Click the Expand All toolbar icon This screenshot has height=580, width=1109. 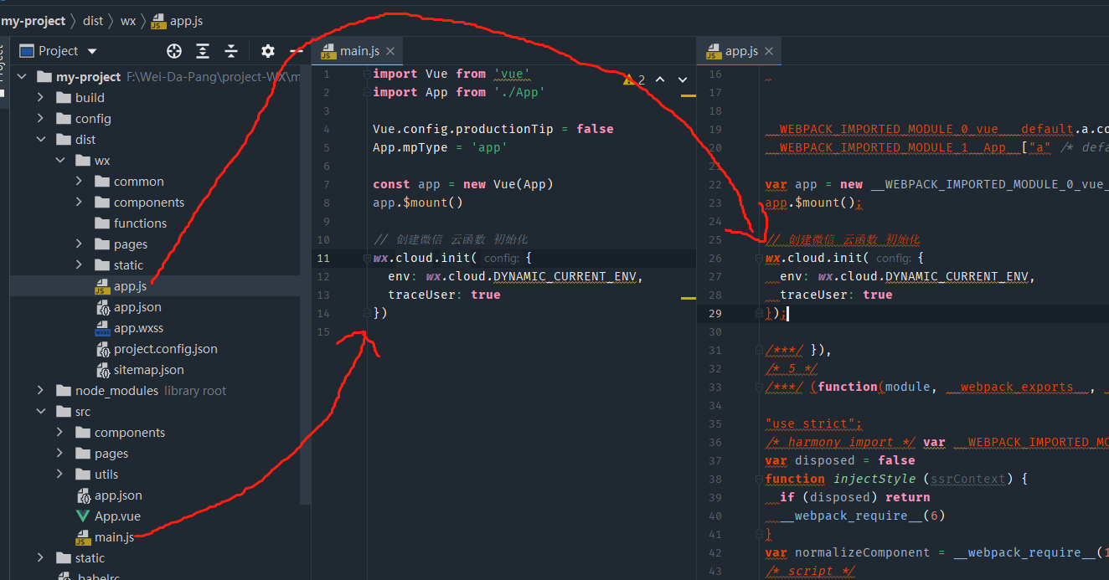[x=203, y=51]
